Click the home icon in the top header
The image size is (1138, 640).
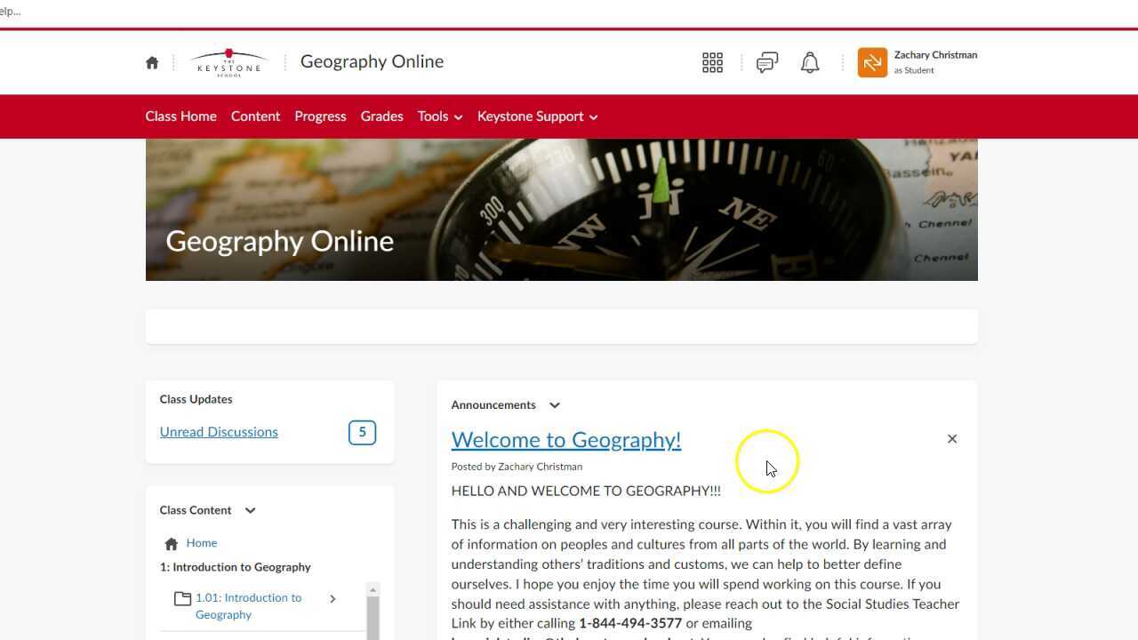(x=152, y=62)
